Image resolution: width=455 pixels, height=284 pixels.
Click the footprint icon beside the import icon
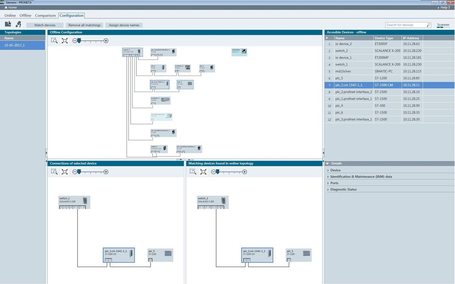18,25
